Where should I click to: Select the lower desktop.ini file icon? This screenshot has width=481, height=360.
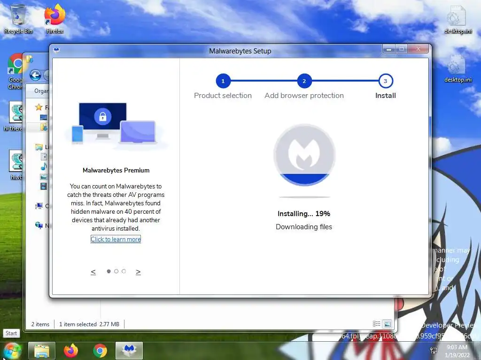tap(458, 68)
